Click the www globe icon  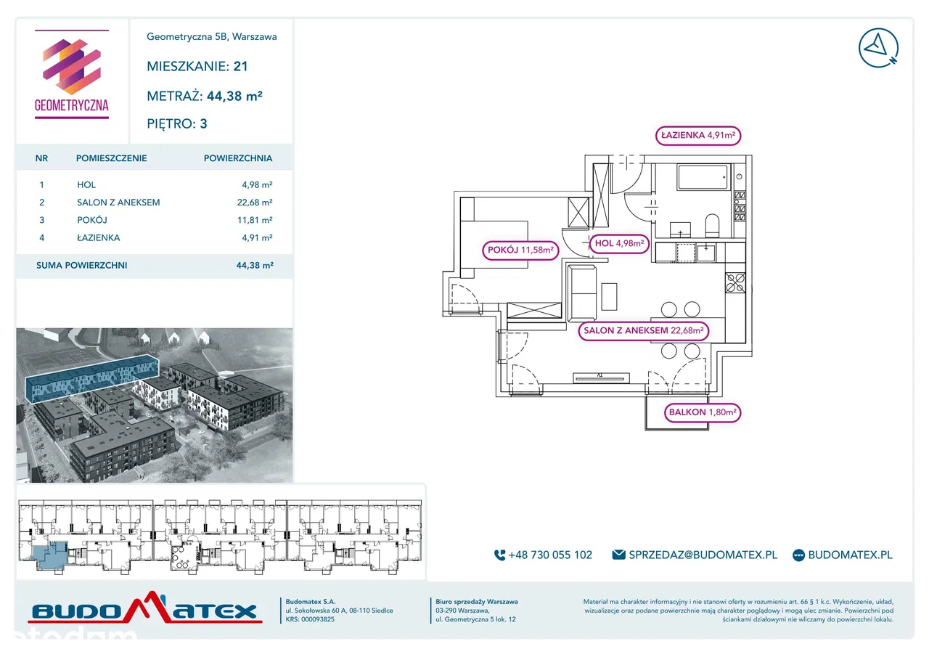(798, 555)
